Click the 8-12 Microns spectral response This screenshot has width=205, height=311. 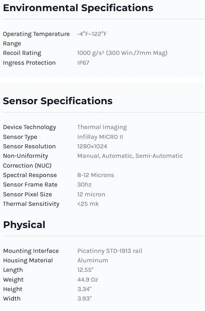point(96,175)
